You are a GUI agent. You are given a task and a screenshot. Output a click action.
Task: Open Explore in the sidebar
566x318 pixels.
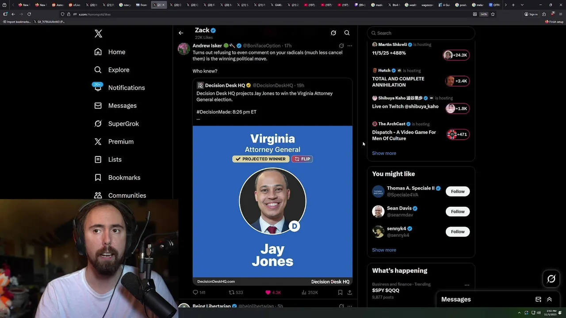(112, 70)
